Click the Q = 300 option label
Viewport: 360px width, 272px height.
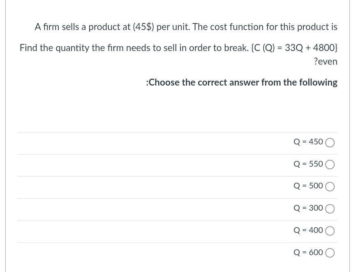308,208
